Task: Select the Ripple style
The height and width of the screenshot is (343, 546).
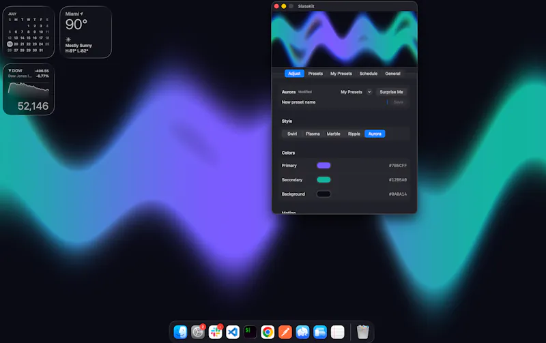Action: [x=354, y=134]
